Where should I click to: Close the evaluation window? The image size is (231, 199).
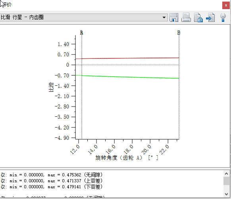click(226, 6)
